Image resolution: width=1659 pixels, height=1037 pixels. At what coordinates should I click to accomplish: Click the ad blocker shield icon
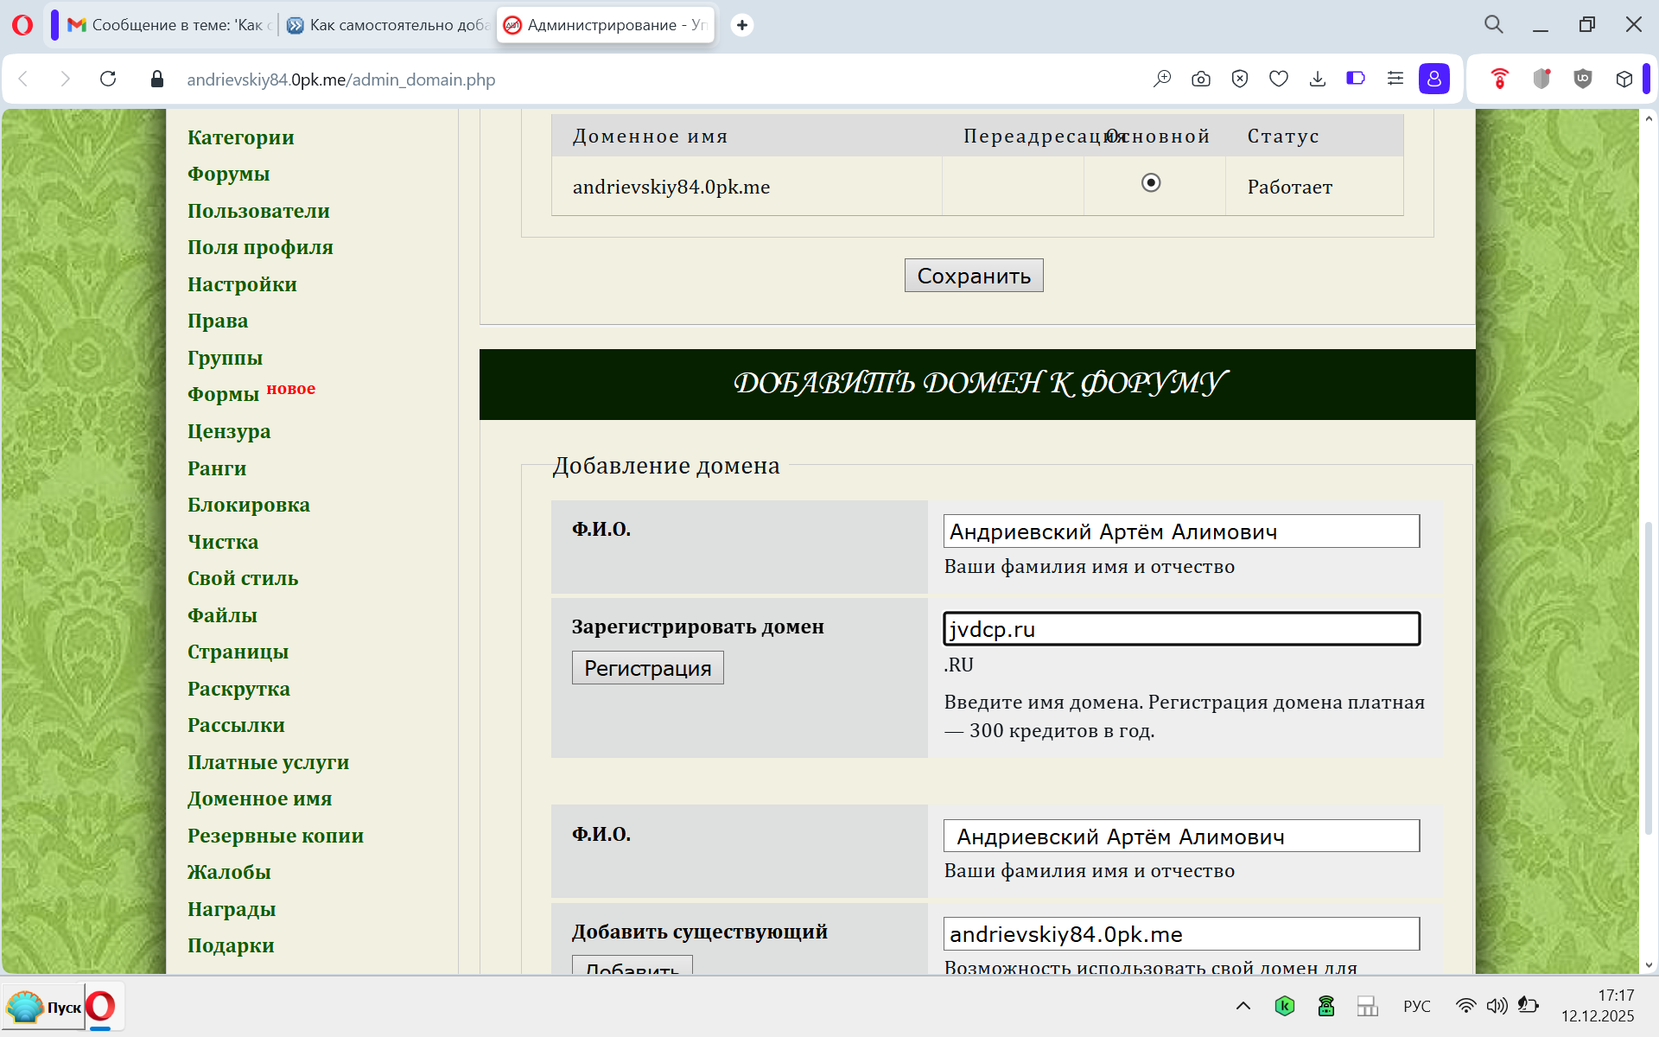[1239, 80]
